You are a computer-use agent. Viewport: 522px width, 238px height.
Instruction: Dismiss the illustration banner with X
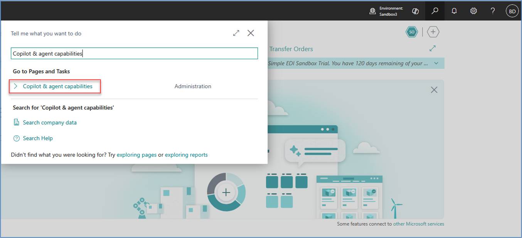[434, 90]
